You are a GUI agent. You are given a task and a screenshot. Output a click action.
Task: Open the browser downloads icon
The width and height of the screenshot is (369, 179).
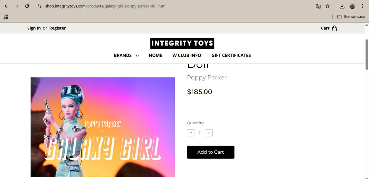point(342,6)
